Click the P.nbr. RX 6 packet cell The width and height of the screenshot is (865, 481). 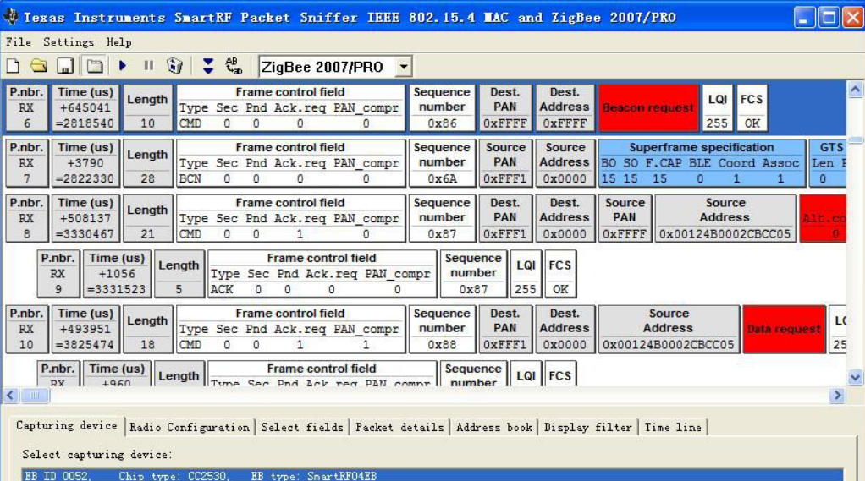[26, 107]
